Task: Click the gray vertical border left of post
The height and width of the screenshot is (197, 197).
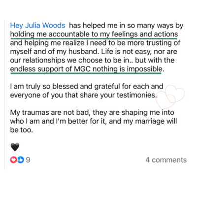Action: (4, 95)
